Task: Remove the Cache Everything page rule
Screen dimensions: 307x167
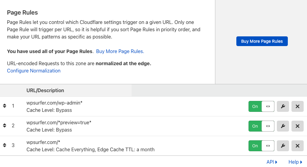Action: click(x=298, y=146)
